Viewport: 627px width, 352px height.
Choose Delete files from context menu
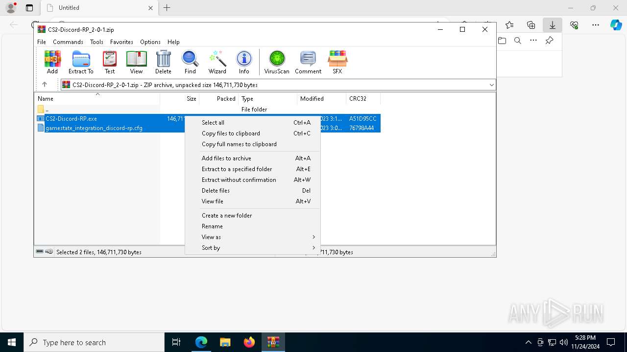click(252, 191)
